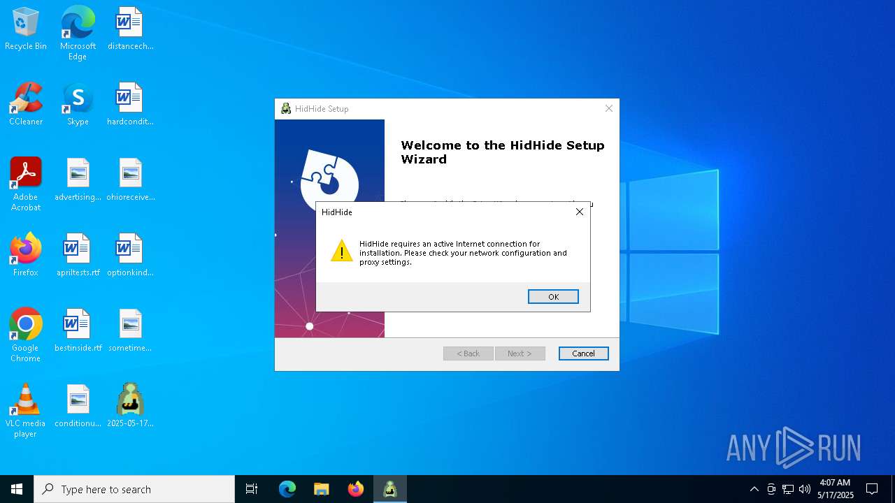Open File Explorer from the taskbar
Image resolution: width=895 pixels, height=503 pixels.
pos(321,489)
